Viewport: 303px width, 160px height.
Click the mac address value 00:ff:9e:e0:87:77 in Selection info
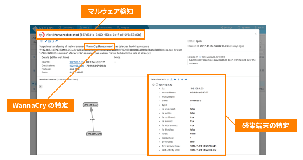[x=199, y=93]
